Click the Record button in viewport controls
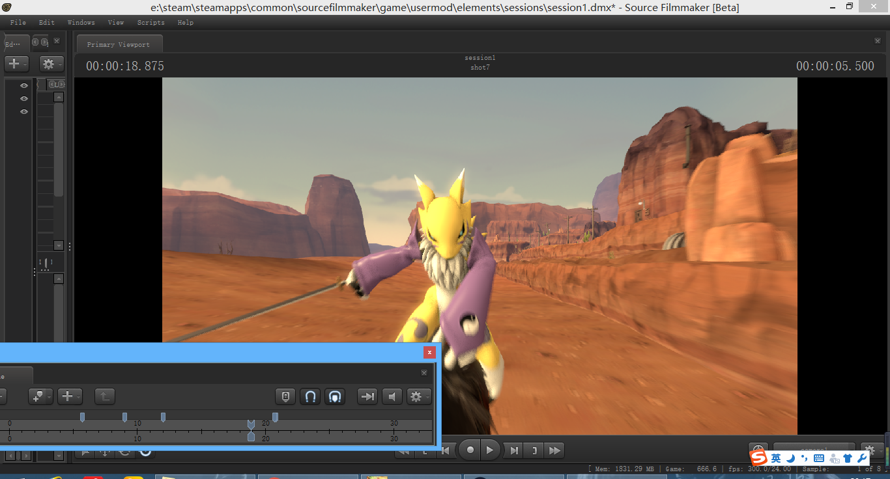The image size is (890, 479). coord(470,450)
